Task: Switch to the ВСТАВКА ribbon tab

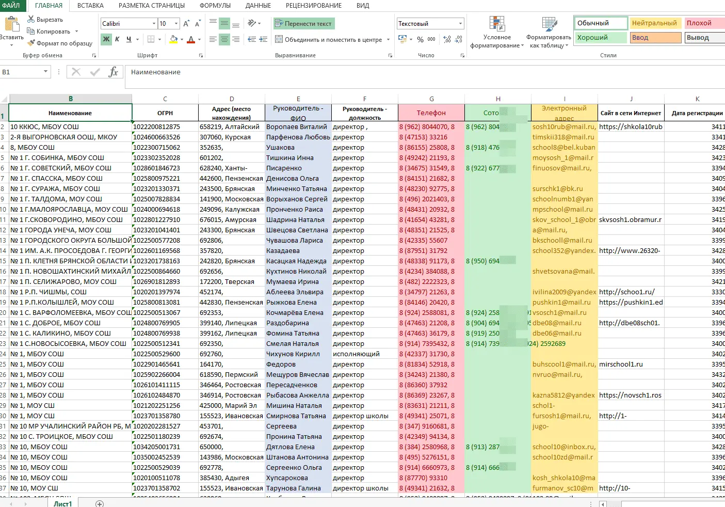Action: [x=90, y=6]
